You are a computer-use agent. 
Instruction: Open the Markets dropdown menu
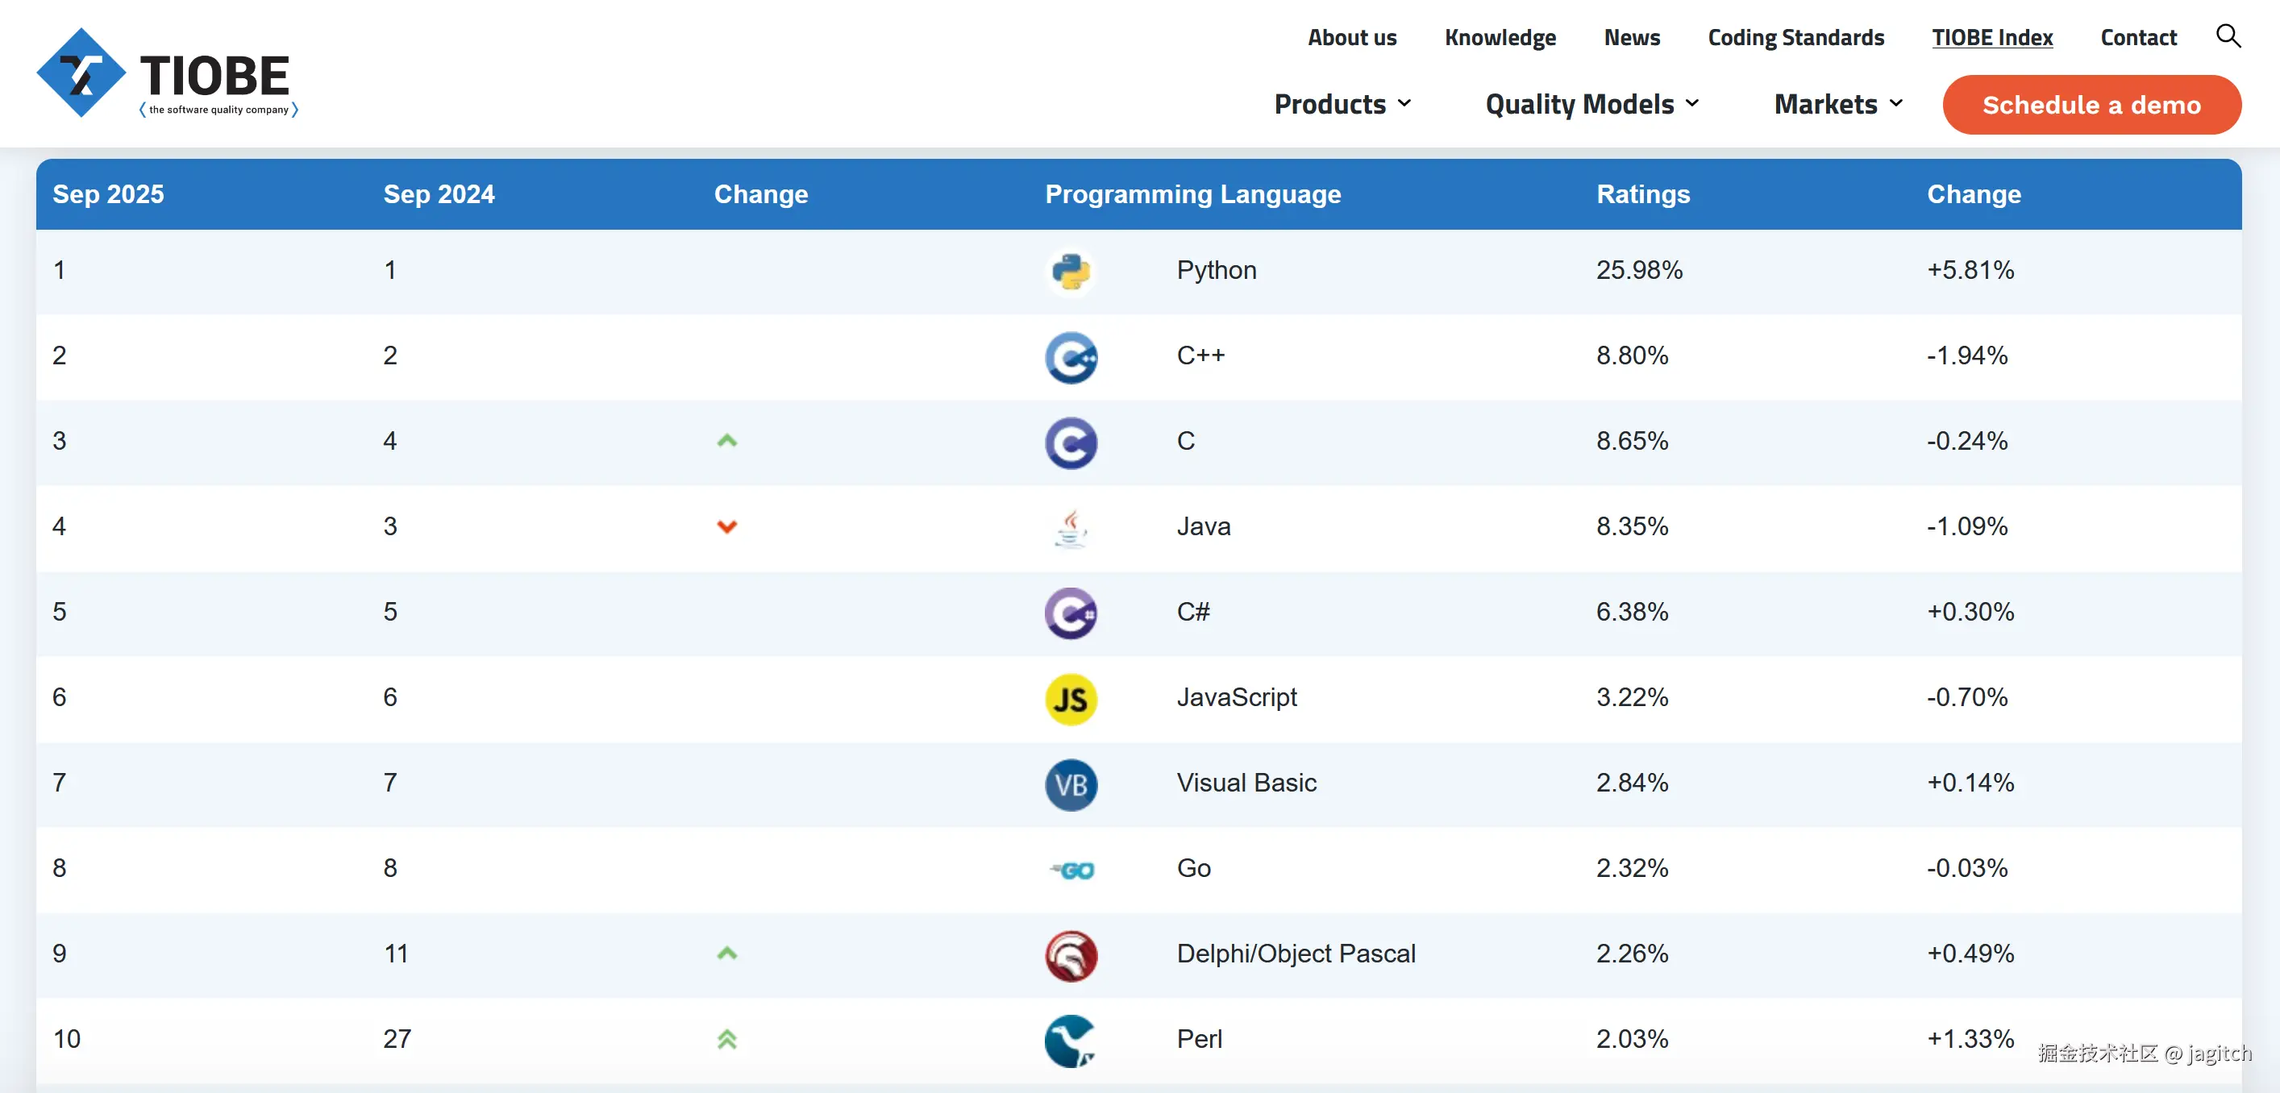[x=1837, y=105]
